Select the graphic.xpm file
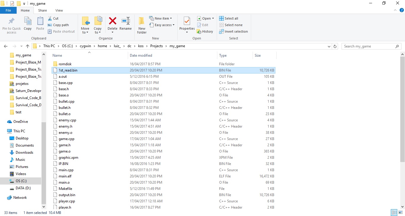405x216 pixels. point(163,158)
